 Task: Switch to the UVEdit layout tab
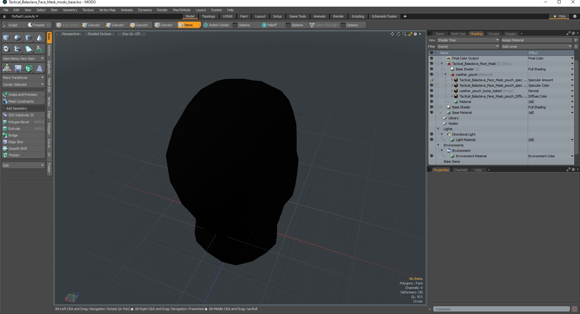228,16
